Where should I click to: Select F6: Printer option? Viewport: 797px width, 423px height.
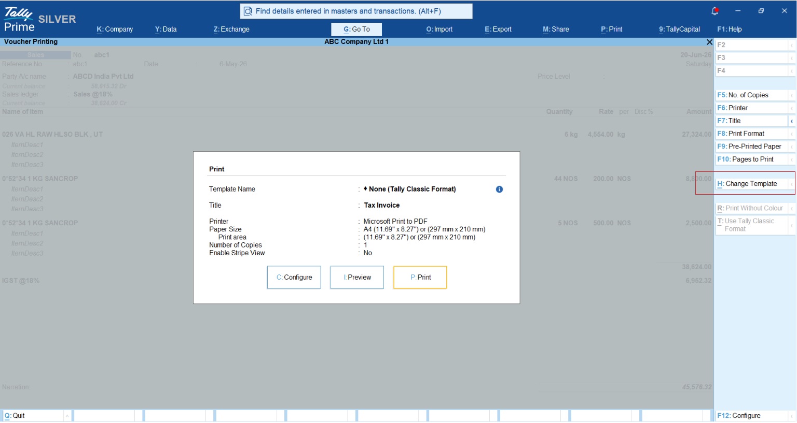(x=752, y=108)
